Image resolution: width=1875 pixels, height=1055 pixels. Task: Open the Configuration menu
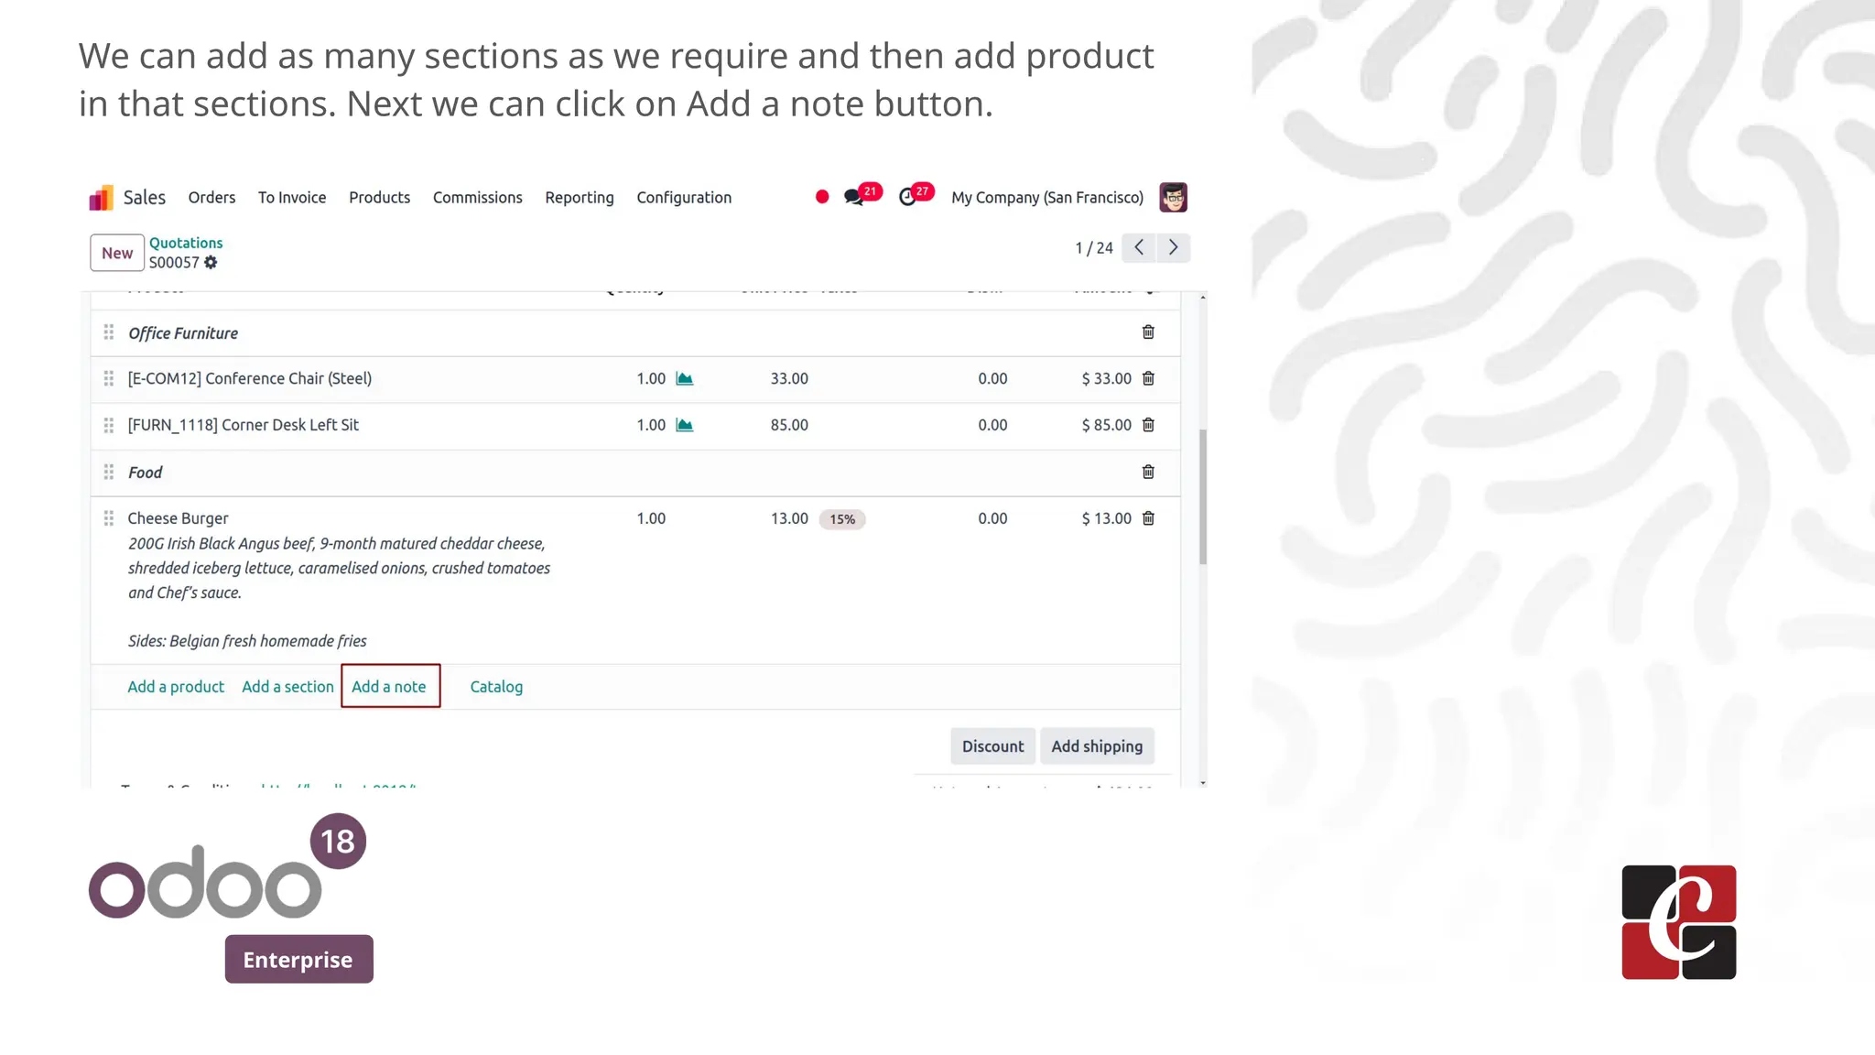pyautogui.click(x=684, y=198)
